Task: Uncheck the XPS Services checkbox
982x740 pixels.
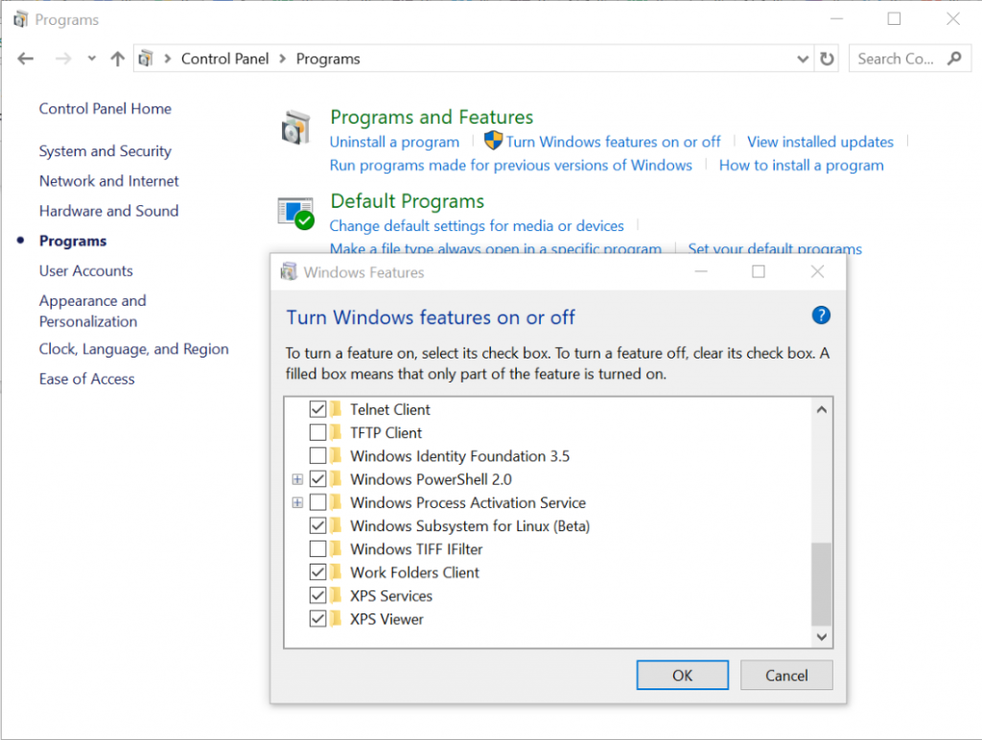Action: pos(317,595)
